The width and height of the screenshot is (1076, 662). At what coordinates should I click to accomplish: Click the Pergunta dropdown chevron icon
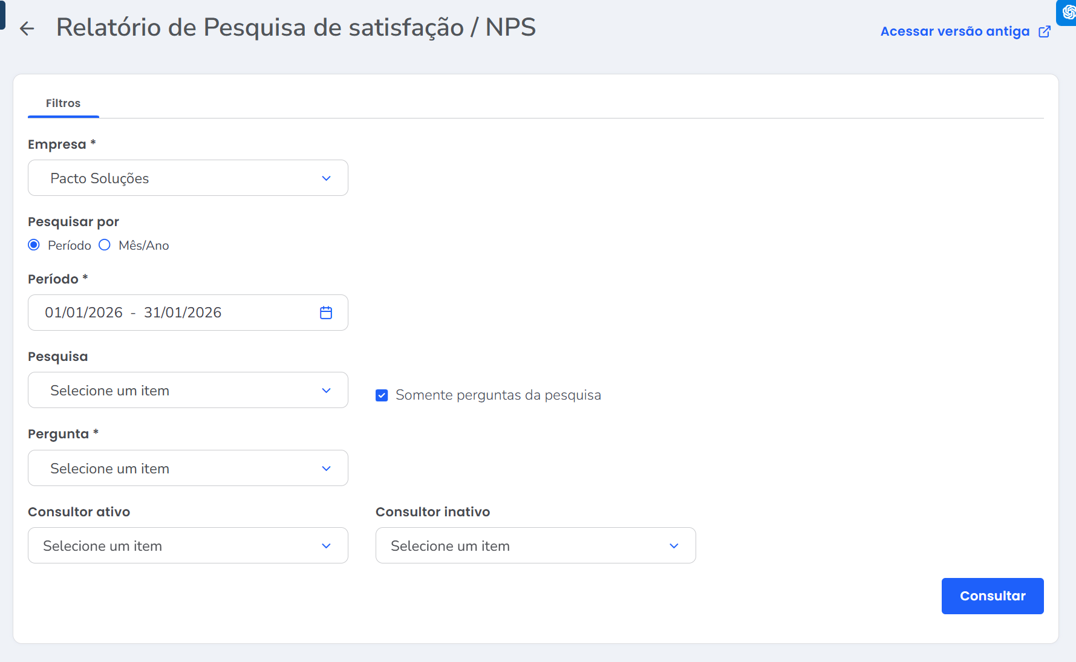coord(327,469)
